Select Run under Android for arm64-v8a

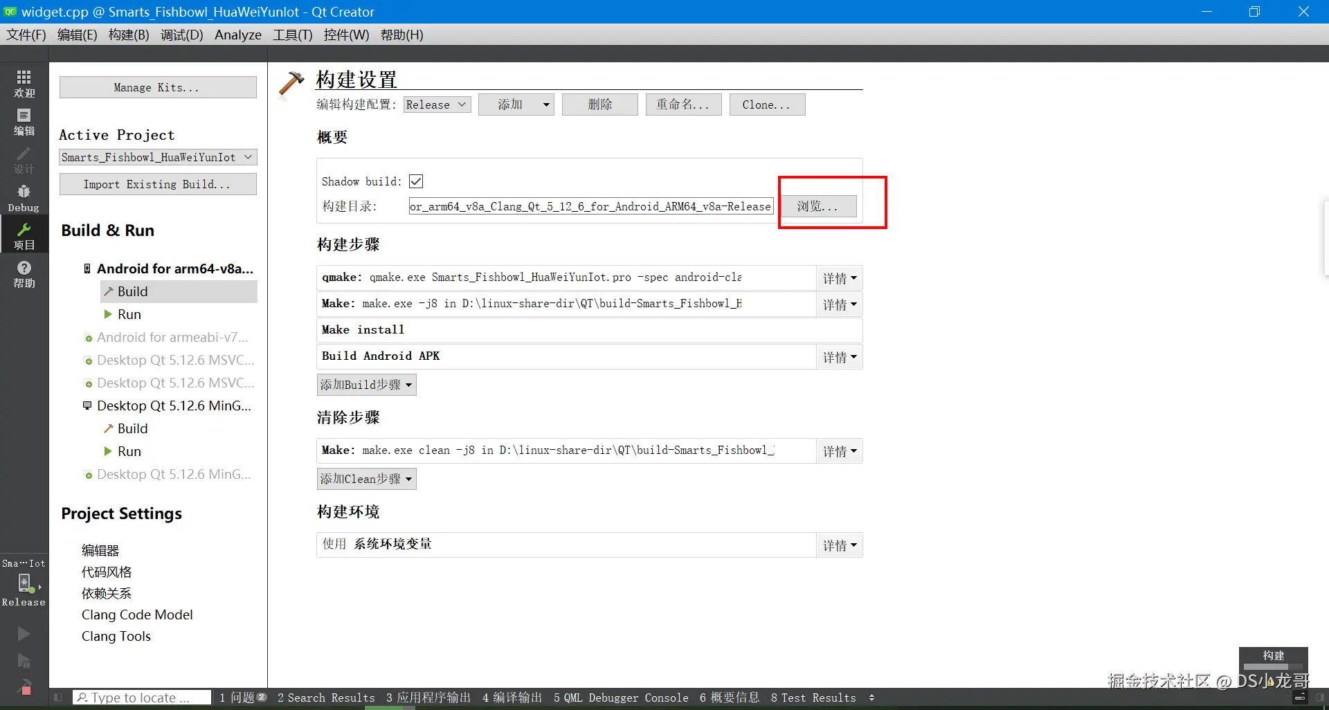click(x=129, y=314)
